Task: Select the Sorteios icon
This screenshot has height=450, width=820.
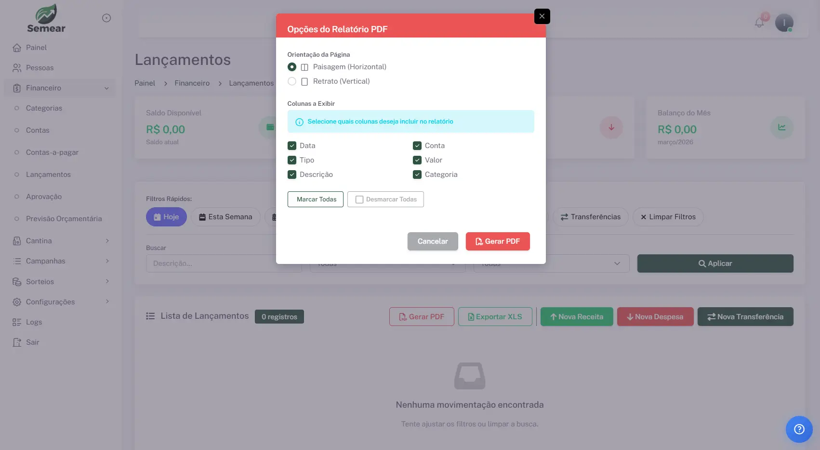Action: 16,281
